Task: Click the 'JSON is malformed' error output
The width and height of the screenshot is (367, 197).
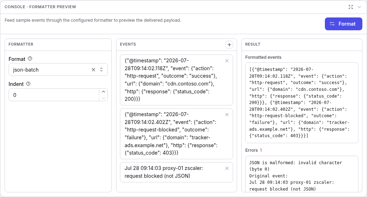Action: (x=302, y=174)
